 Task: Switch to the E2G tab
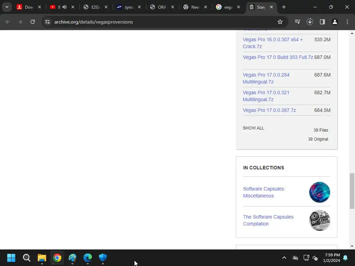pos(95,7)
